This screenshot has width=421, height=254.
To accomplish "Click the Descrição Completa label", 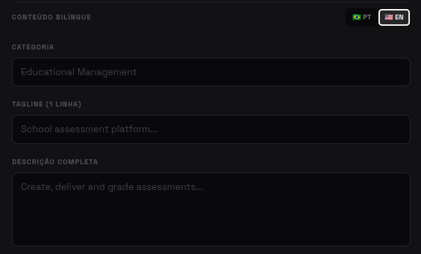I will point(55,162).
